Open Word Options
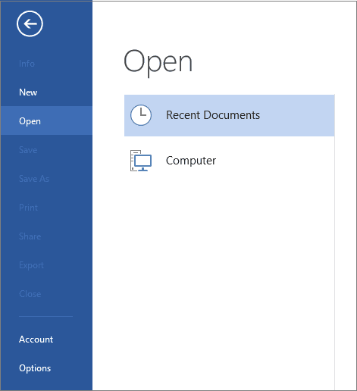The height and width of the screenshot is (391, 357). point(35,368)
